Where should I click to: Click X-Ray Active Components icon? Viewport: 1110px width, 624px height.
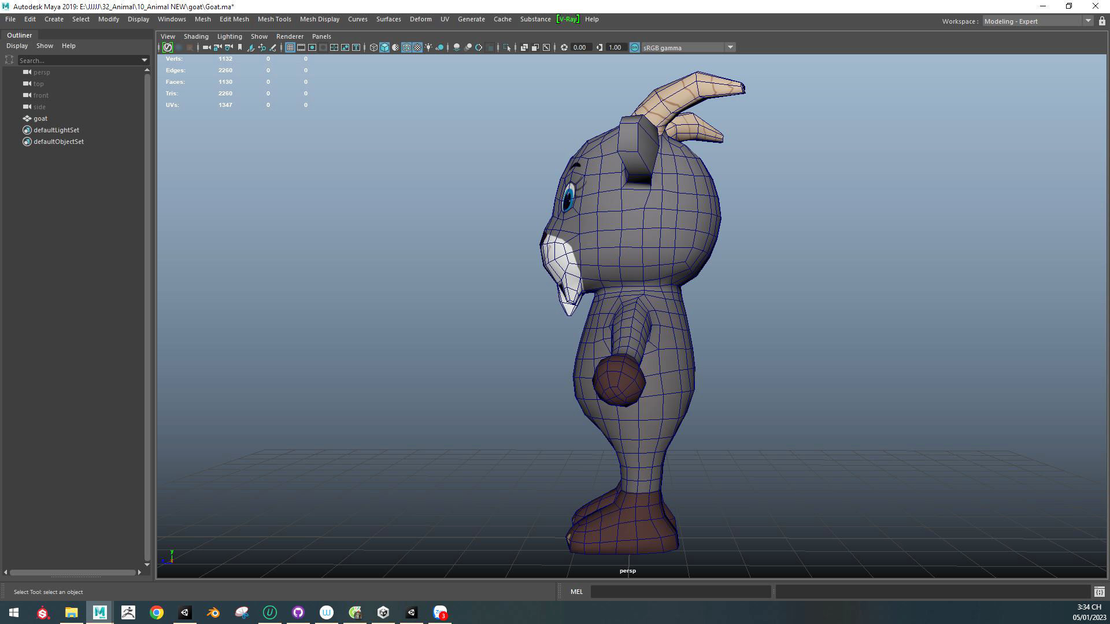click(x=535, y=47)
